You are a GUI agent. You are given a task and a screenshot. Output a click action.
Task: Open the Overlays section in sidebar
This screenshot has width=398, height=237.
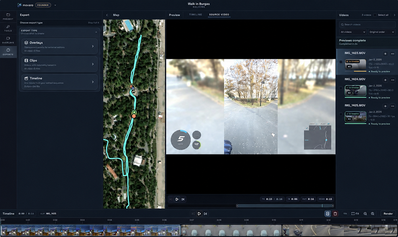coord(8,40)
